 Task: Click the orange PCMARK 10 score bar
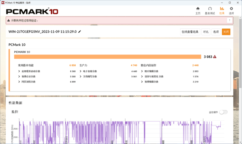point(107,57)
